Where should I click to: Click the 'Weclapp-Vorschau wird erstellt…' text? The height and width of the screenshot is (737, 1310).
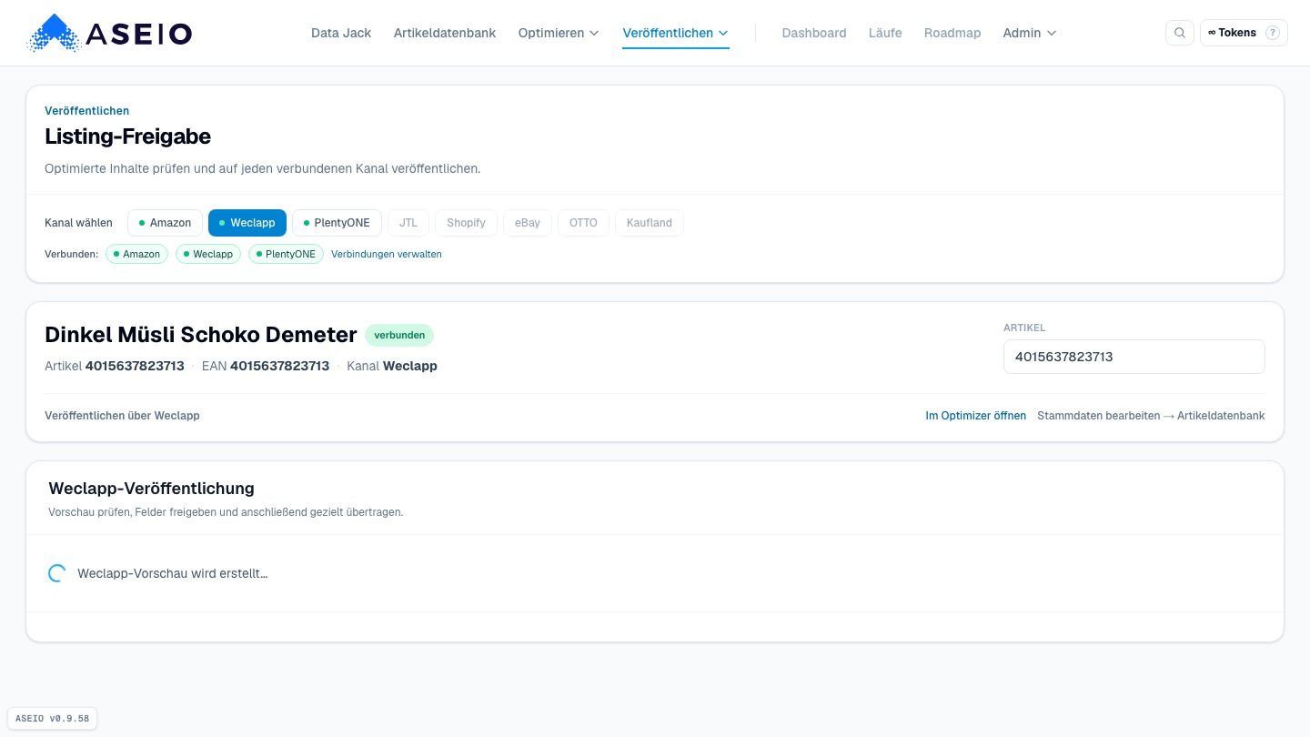click(173, 573)
